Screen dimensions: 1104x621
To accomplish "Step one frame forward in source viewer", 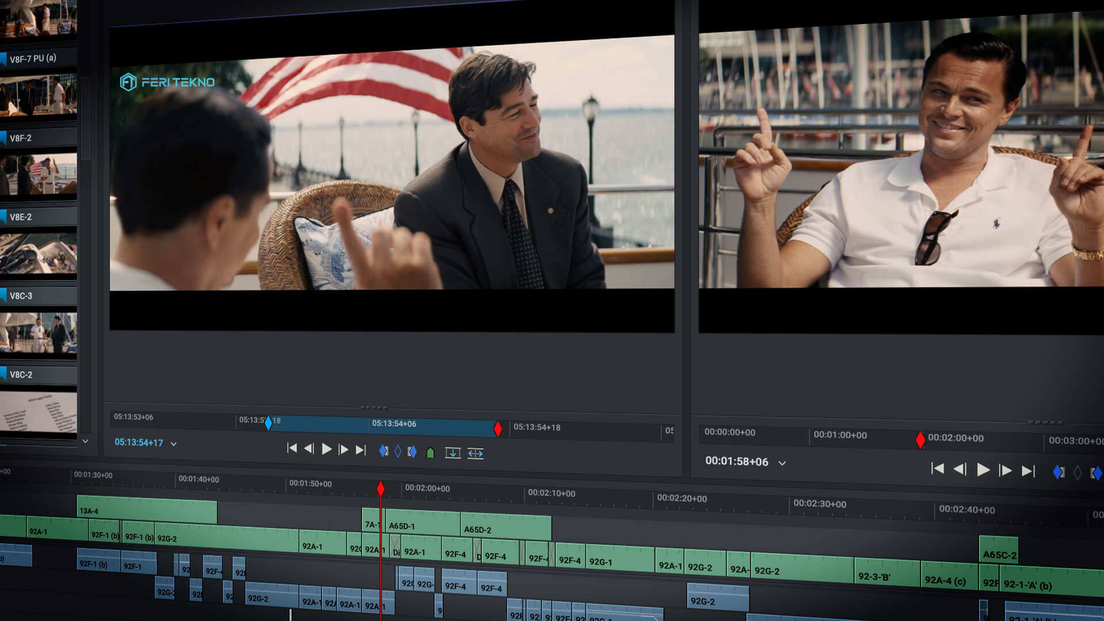I will pyautogui.click(x=343, y=450).
